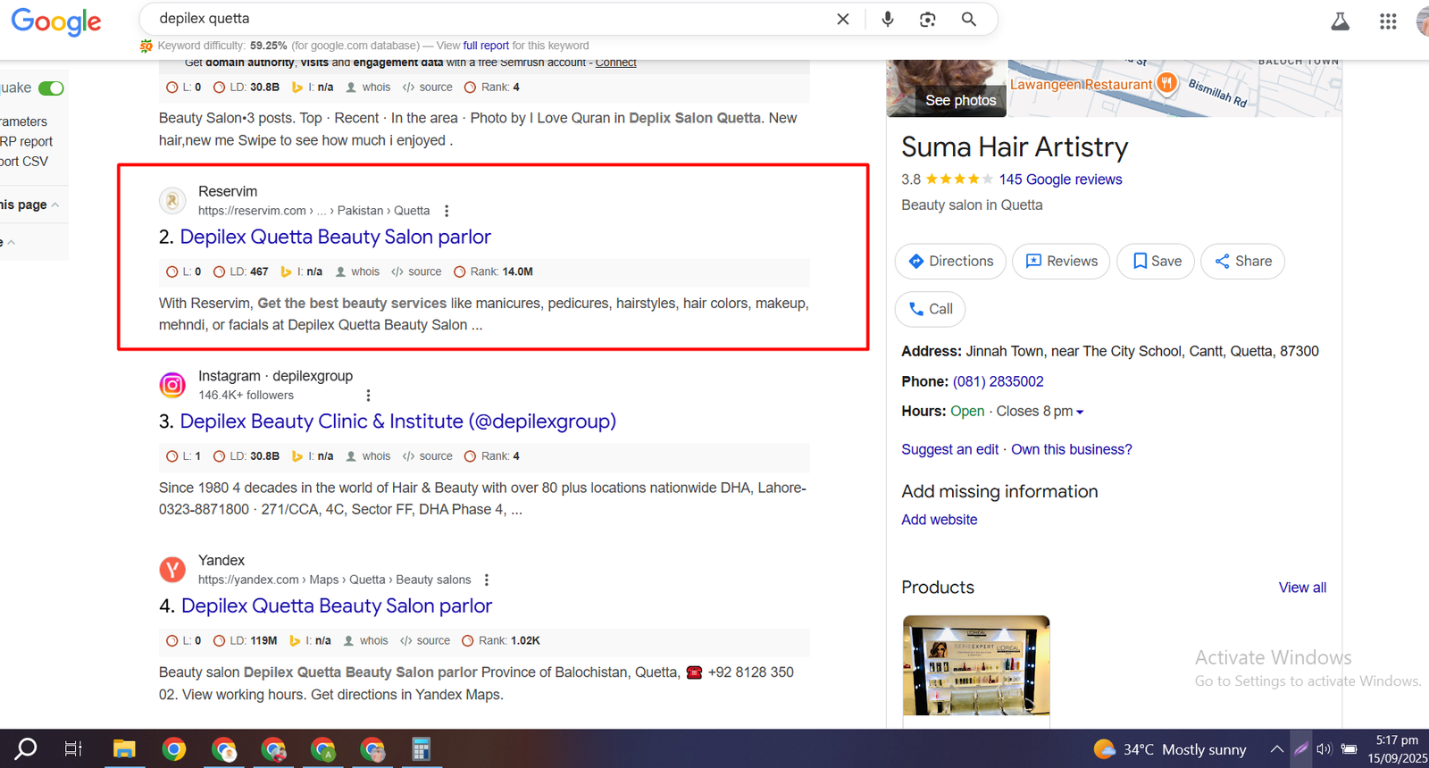Click inside the Google search input field
The image size is (1429, 768).
click(491, 19)
